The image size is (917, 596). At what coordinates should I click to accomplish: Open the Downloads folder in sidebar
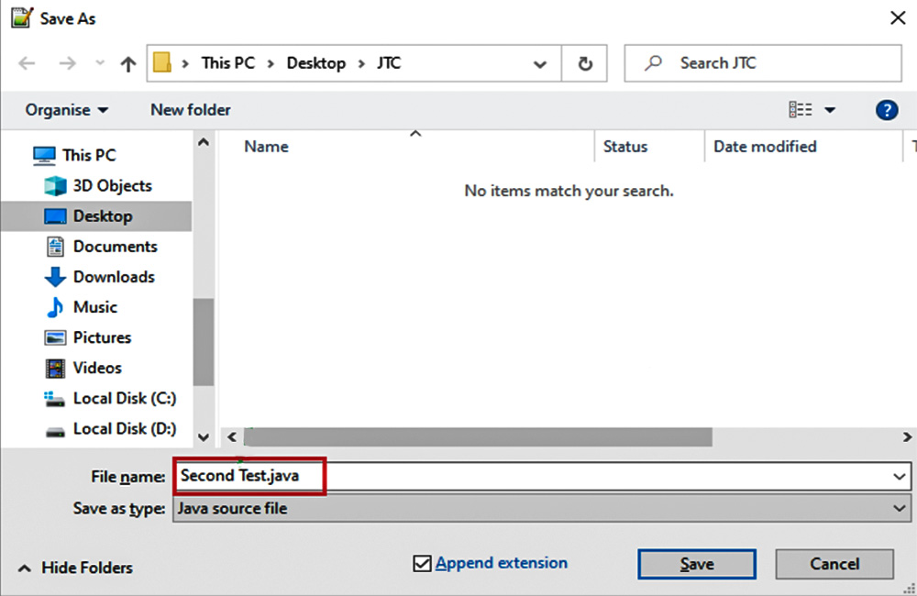coord(114,276)
